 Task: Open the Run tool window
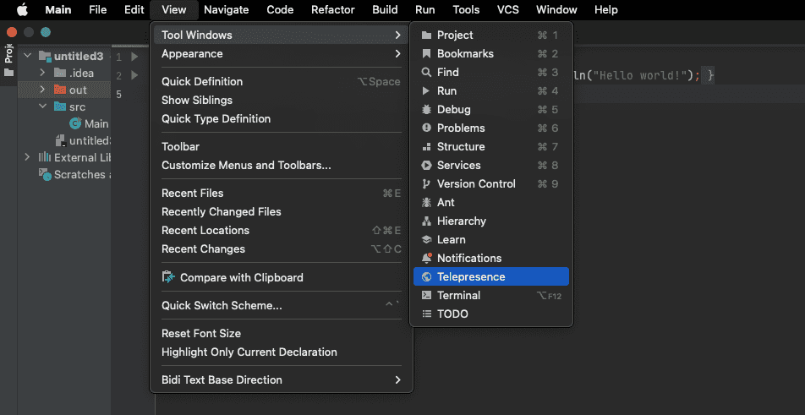point(491,90)
